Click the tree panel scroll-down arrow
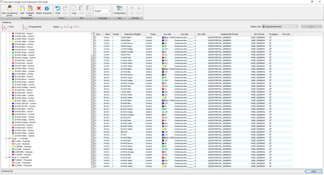The height and width of the screenshot is (175, 324). click(x=92, y=167)
